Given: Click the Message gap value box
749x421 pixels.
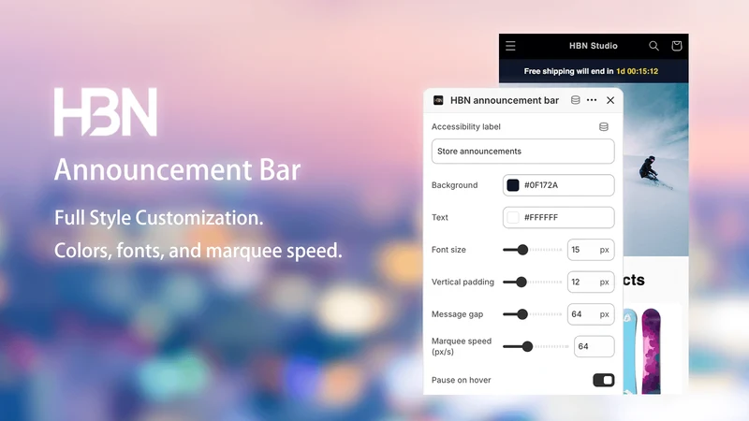Looking at the screenshot, I should click(x=591, y=314).
